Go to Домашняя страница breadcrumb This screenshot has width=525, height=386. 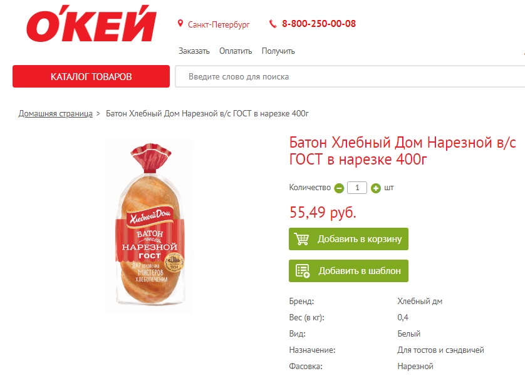(x=56, y=114)
